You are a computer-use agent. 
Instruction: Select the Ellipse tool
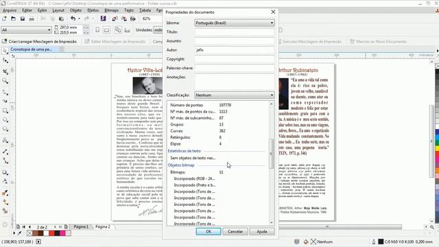point(5,120)
